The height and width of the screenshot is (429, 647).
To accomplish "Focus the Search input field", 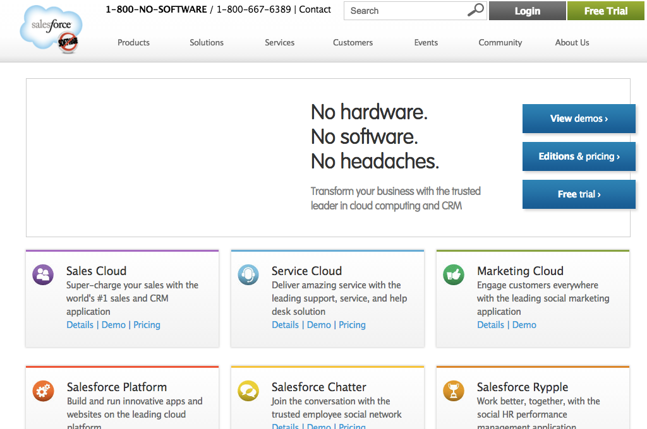I will coord(404,11).
